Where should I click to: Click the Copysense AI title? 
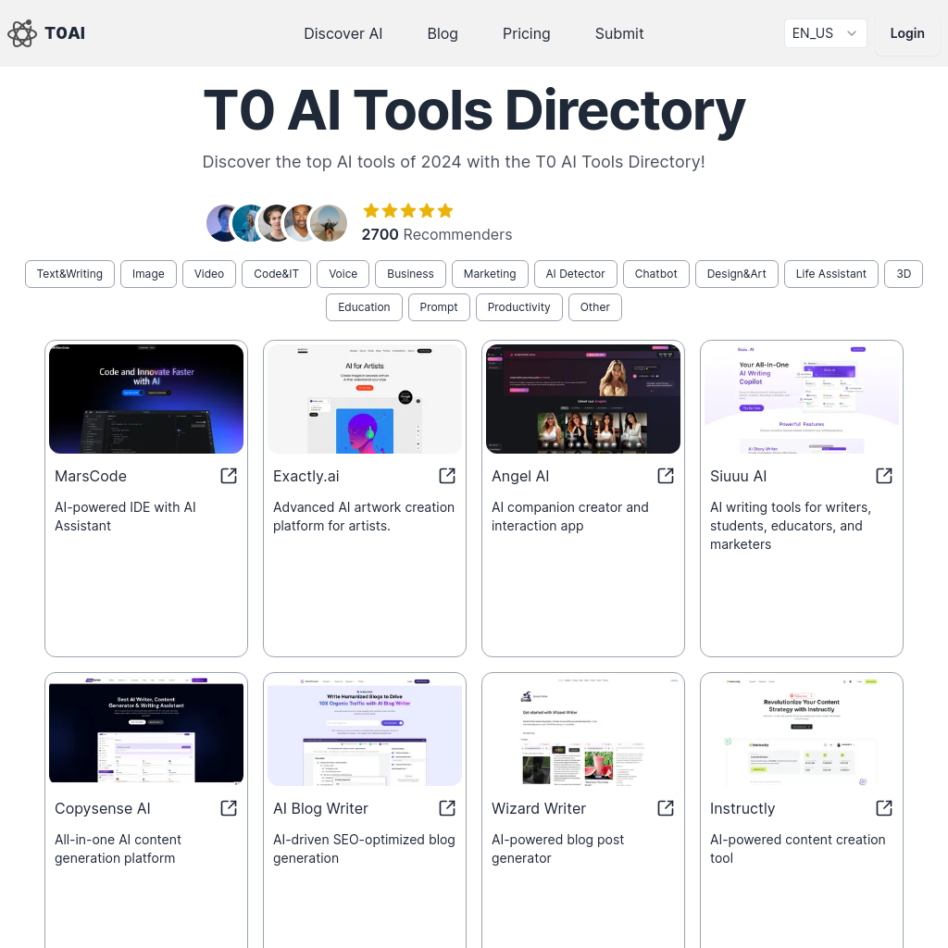point(102,809)
